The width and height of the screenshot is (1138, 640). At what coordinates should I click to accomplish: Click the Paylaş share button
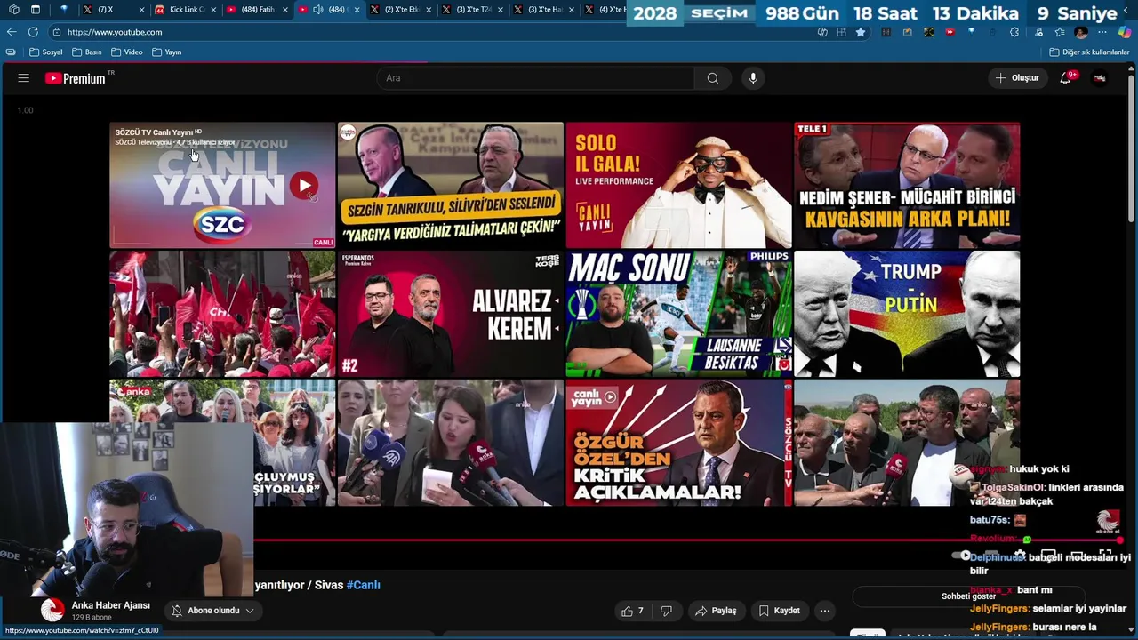pyautogui.click(x=717, y=611)
